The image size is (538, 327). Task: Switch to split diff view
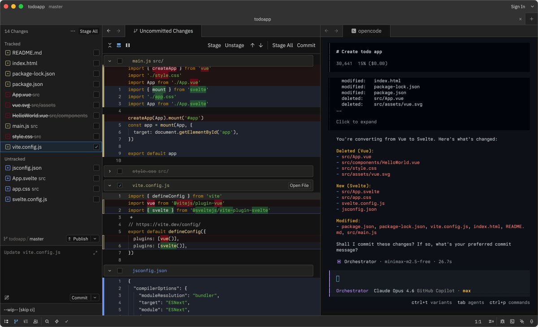128,45
